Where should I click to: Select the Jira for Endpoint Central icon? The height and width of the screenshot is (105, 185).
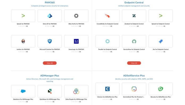pos(161,41)
